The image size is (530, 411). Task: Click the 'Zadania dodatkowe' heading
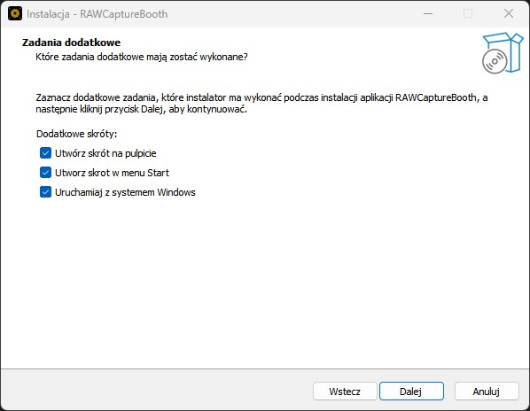click(x=71, y=43)
